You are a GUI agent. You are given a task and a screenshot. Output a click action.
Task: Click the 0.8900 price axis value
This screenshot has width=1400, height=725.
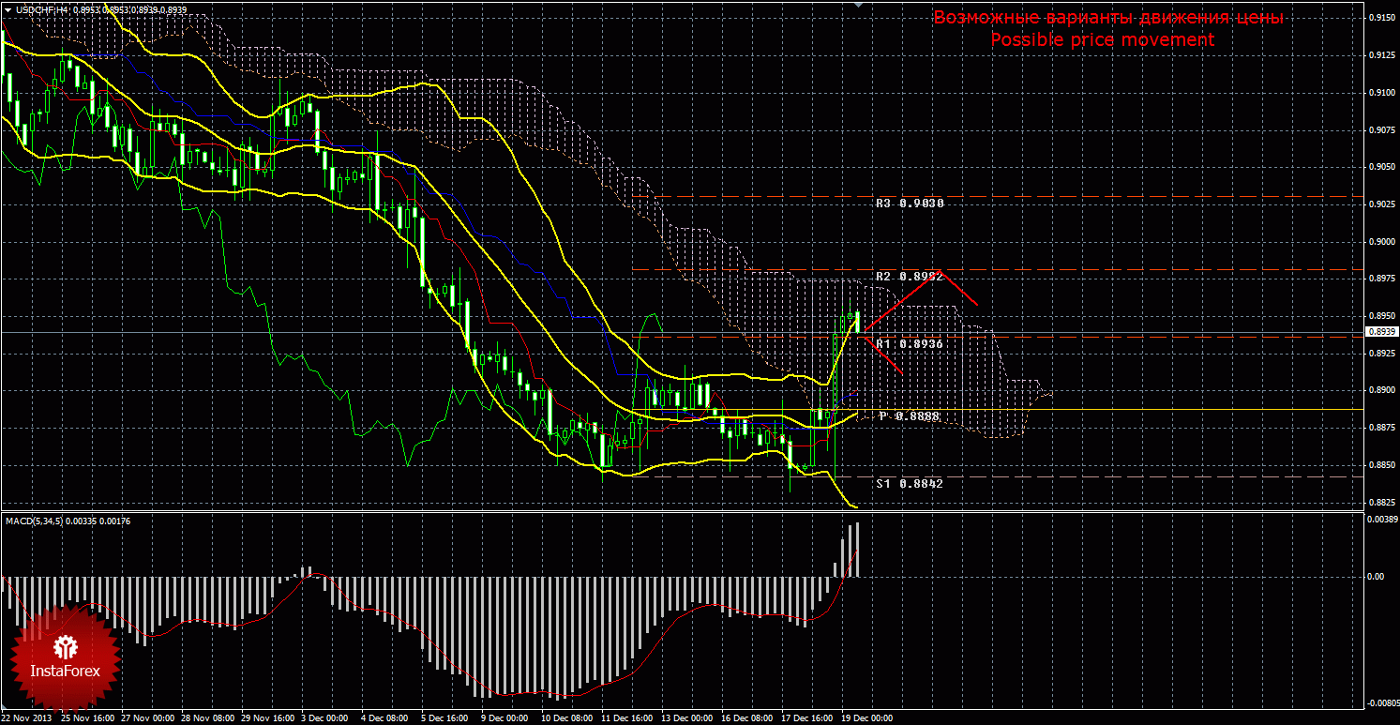tap(1382, 391)
